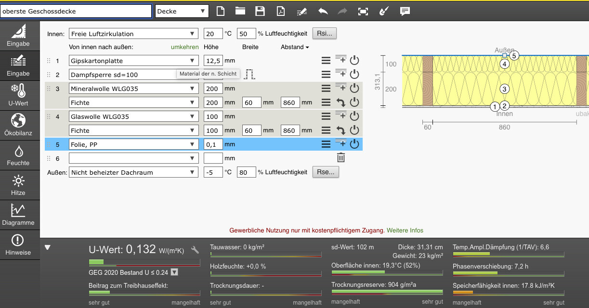
Task: Delete empty layer 6 with the trash icon
Action: 340,157
